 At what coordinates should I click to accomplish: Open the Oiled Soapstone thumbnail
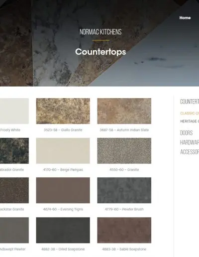click(63, 230)
